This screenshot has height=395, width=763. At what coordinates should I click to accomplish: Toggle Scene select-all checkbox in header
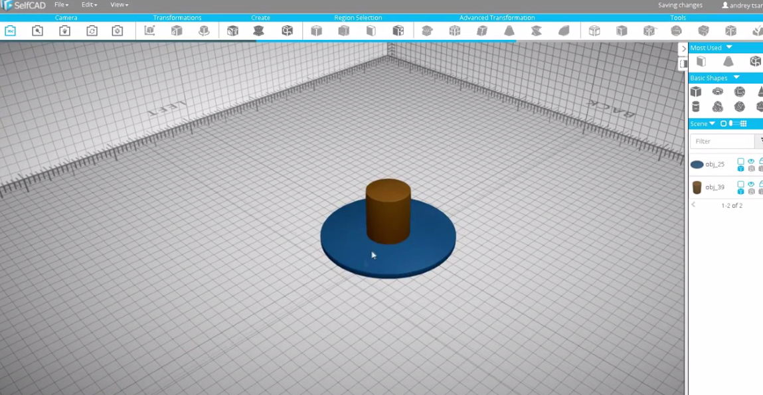coord(723,123)
